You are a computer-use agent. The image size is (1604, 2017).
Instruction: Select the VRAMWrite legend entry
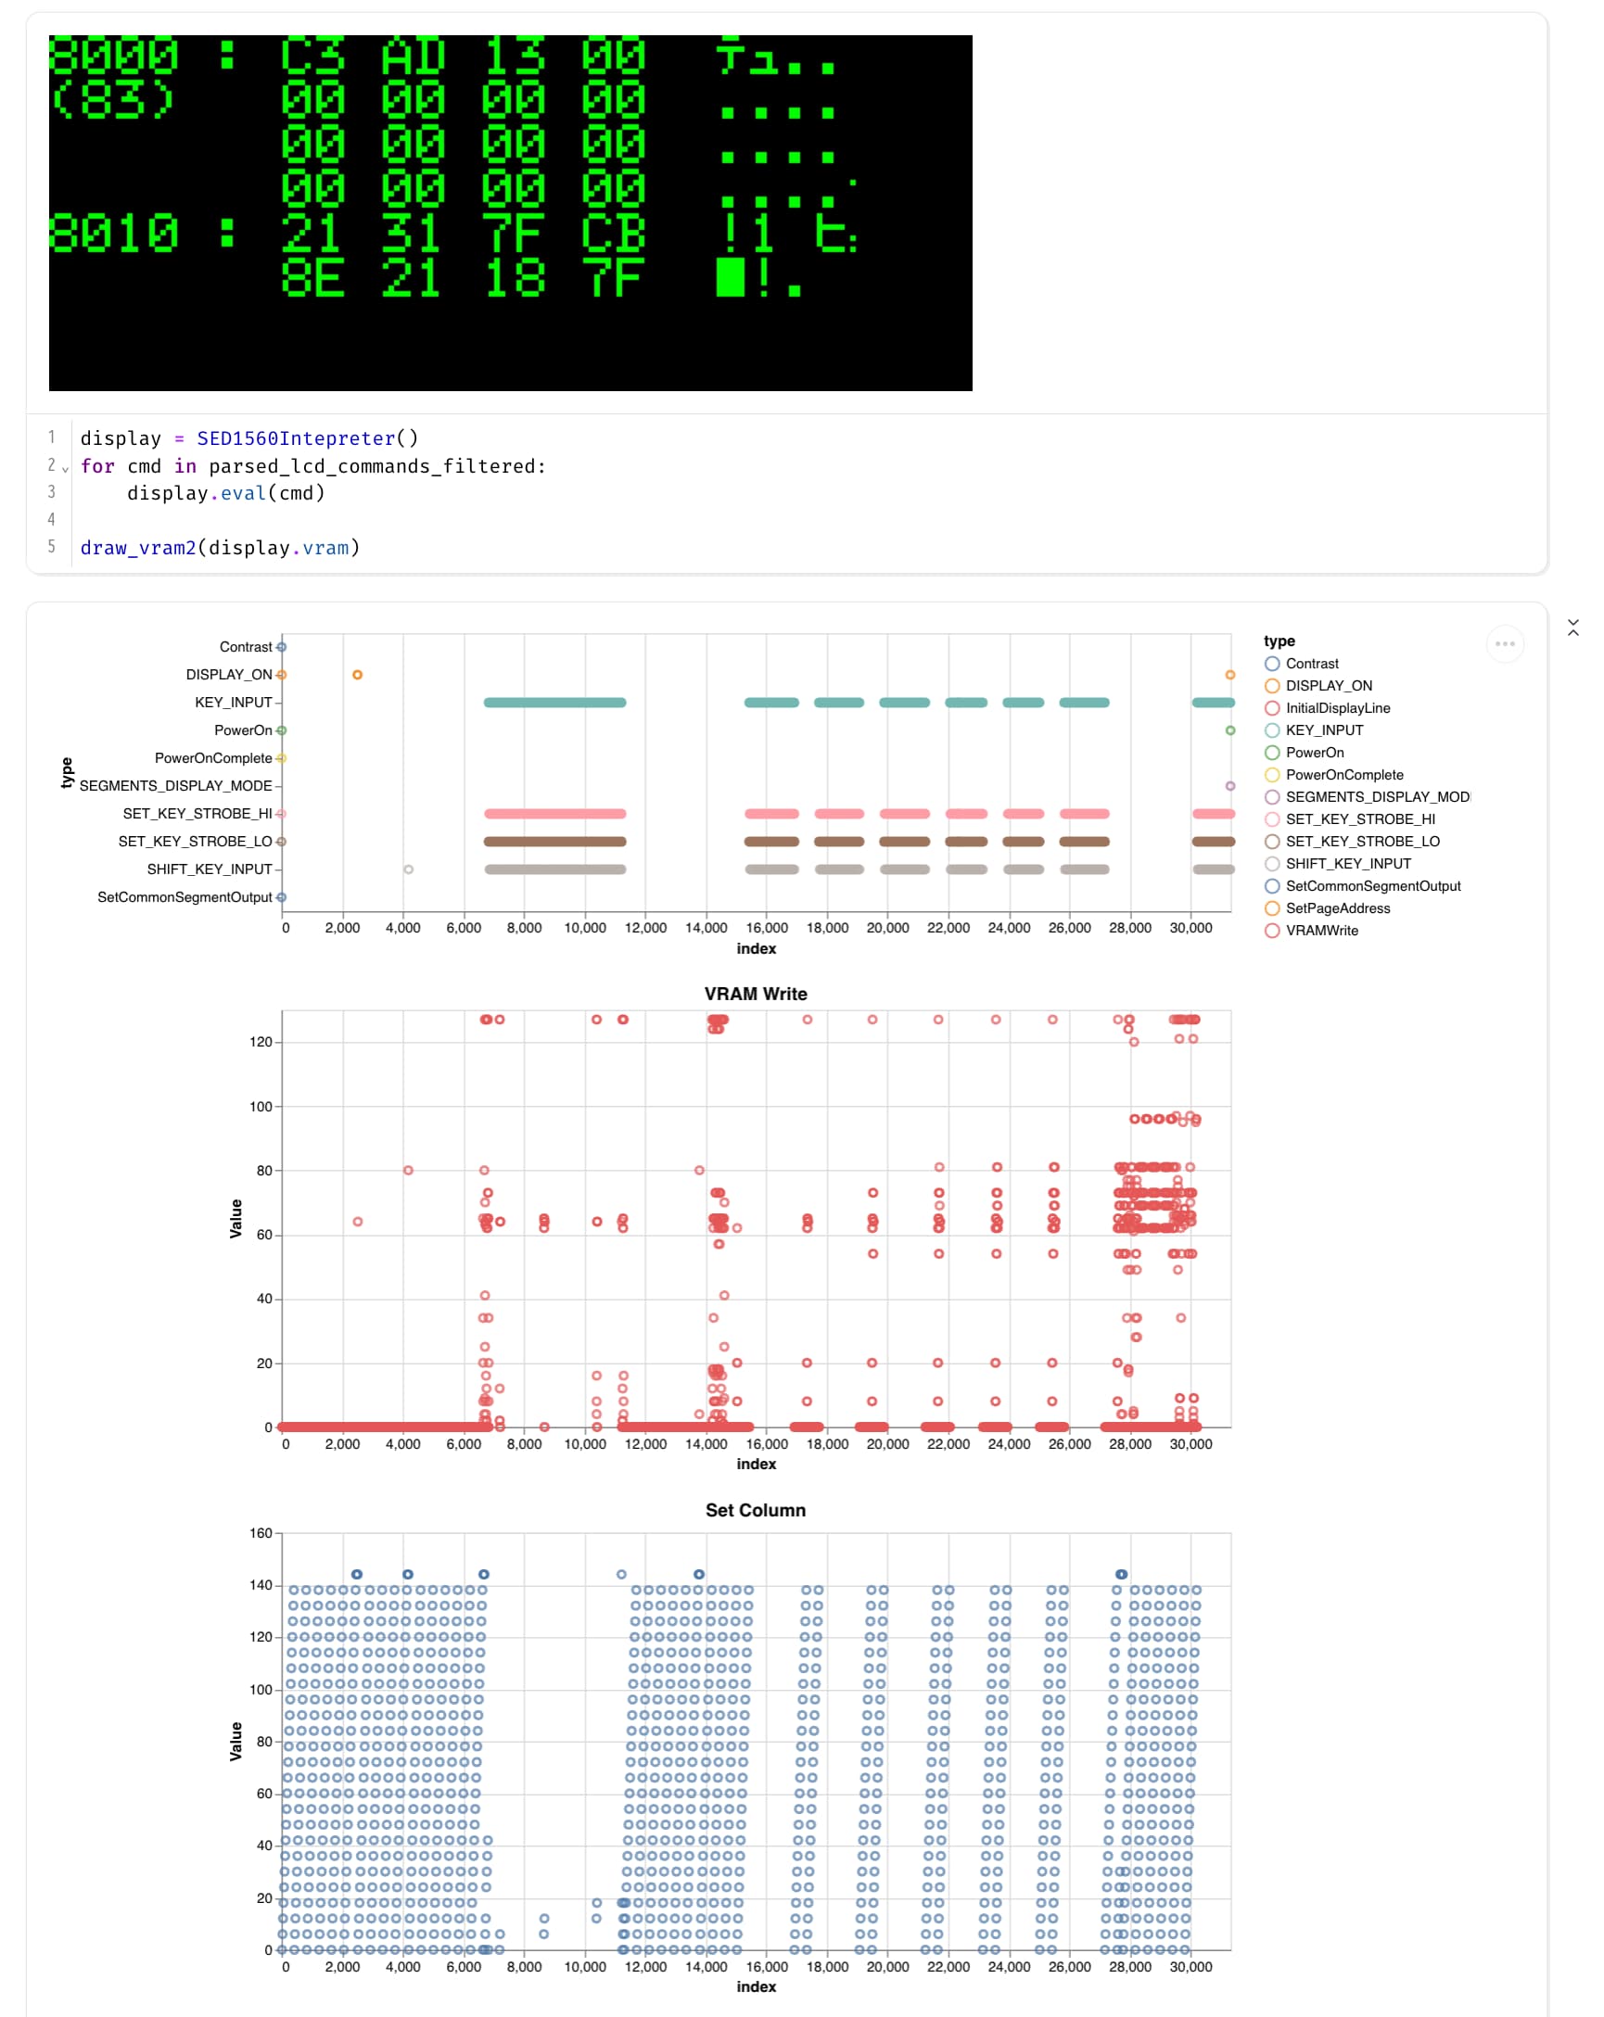pyautogui.click(x=1311, y=930)
